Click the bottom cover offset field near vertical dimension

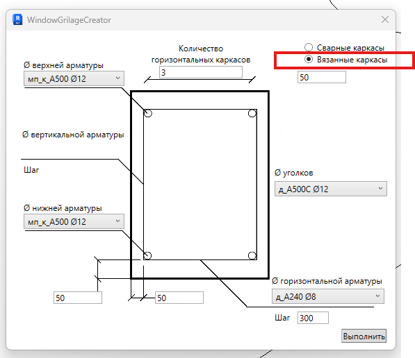78,298
